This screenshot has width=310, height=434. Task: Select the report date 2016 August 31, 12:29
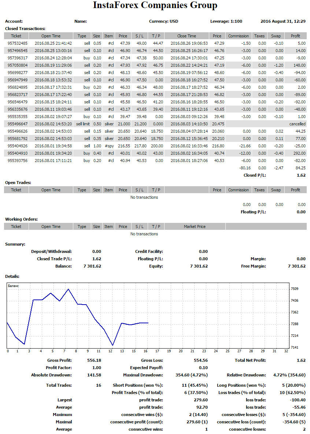(x=283, y=21)
